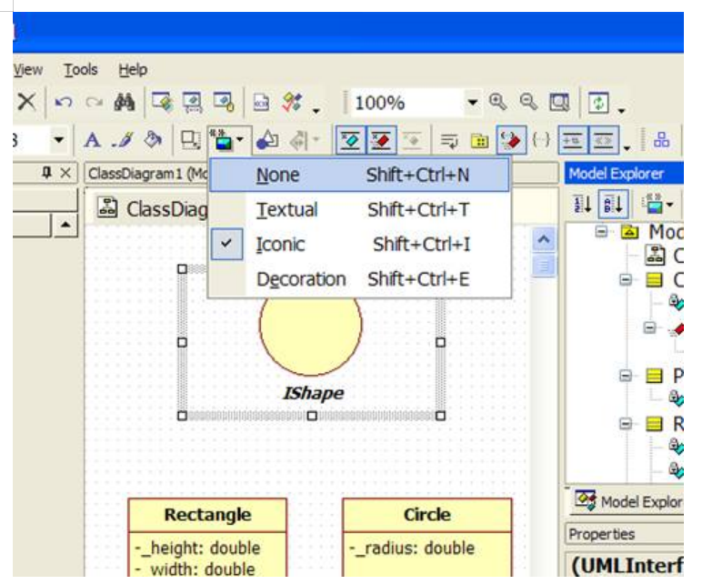This screenshot has width=702, height=584.
Task: Pin the left panel with pushpin
Action: pos(46,173)
